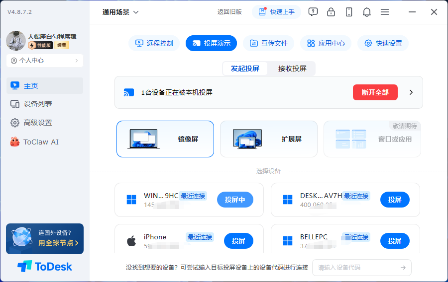Viewport: 448px width, 282px height.
Task: Switch to 远程控制 tab
Action: (154, 43)
